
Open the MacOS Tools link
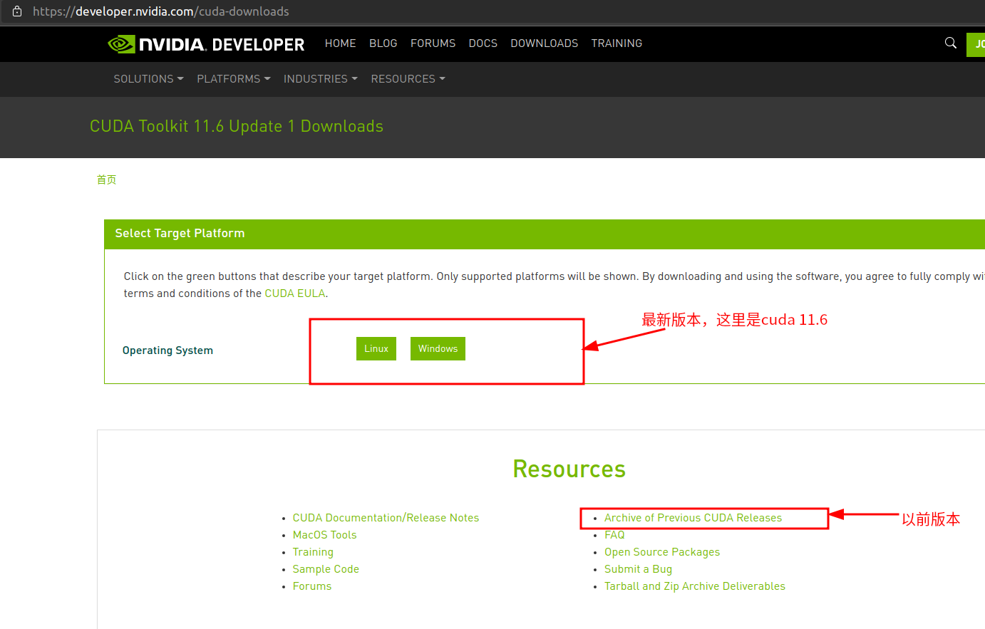[x=324, y=535]
